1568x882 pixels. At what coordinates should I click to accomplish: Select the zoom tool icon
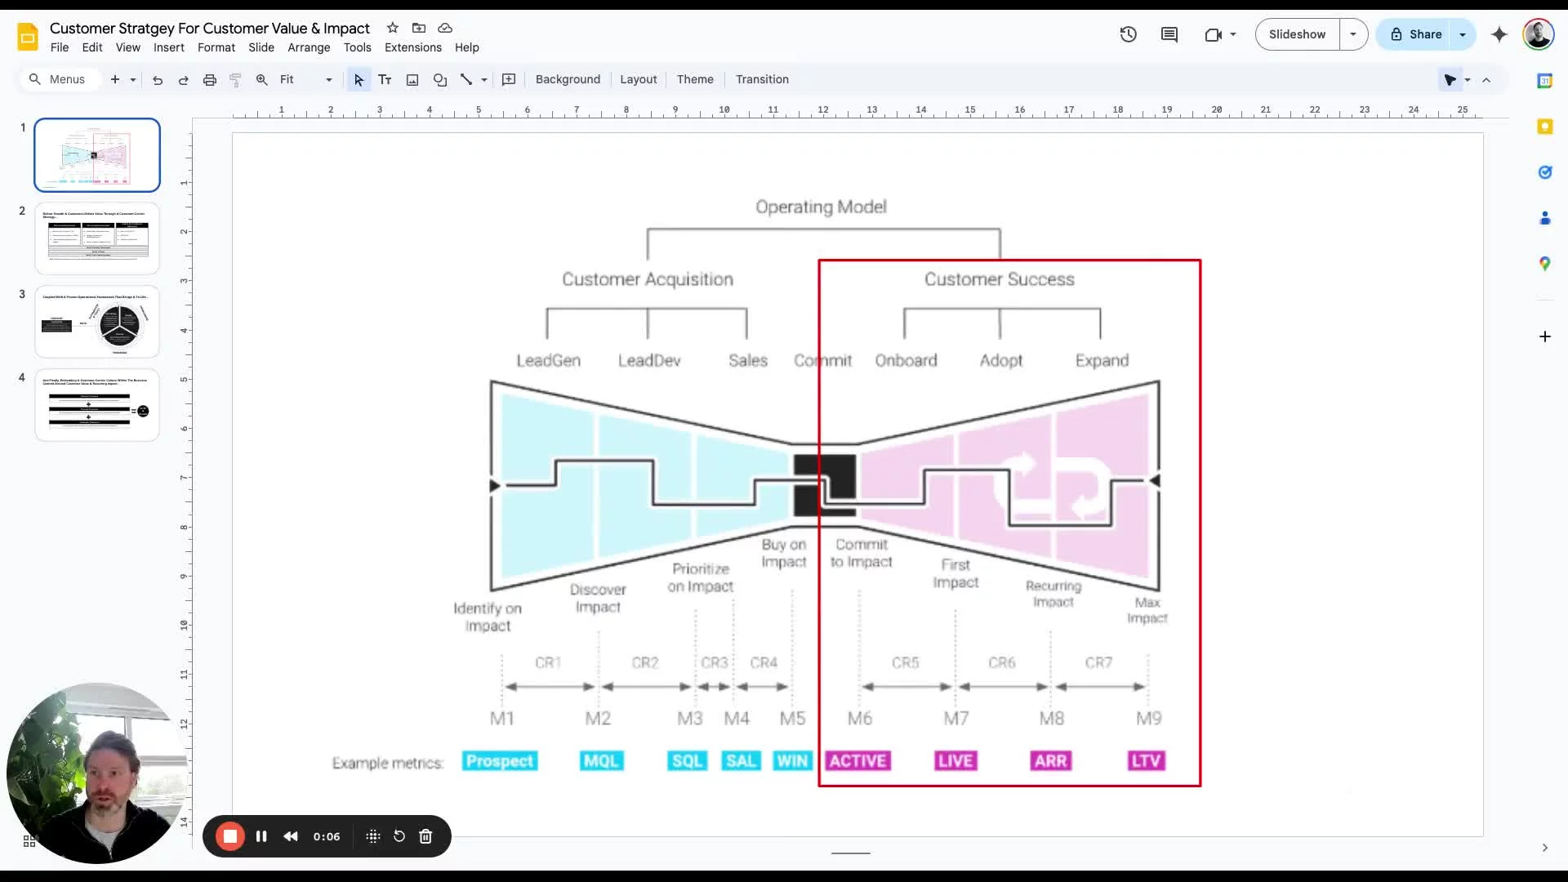261,78
